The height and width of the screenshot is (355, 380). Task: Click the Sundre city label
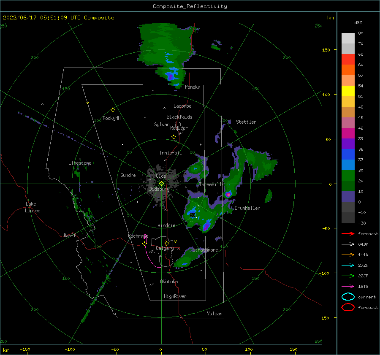(x=128, y=175)
